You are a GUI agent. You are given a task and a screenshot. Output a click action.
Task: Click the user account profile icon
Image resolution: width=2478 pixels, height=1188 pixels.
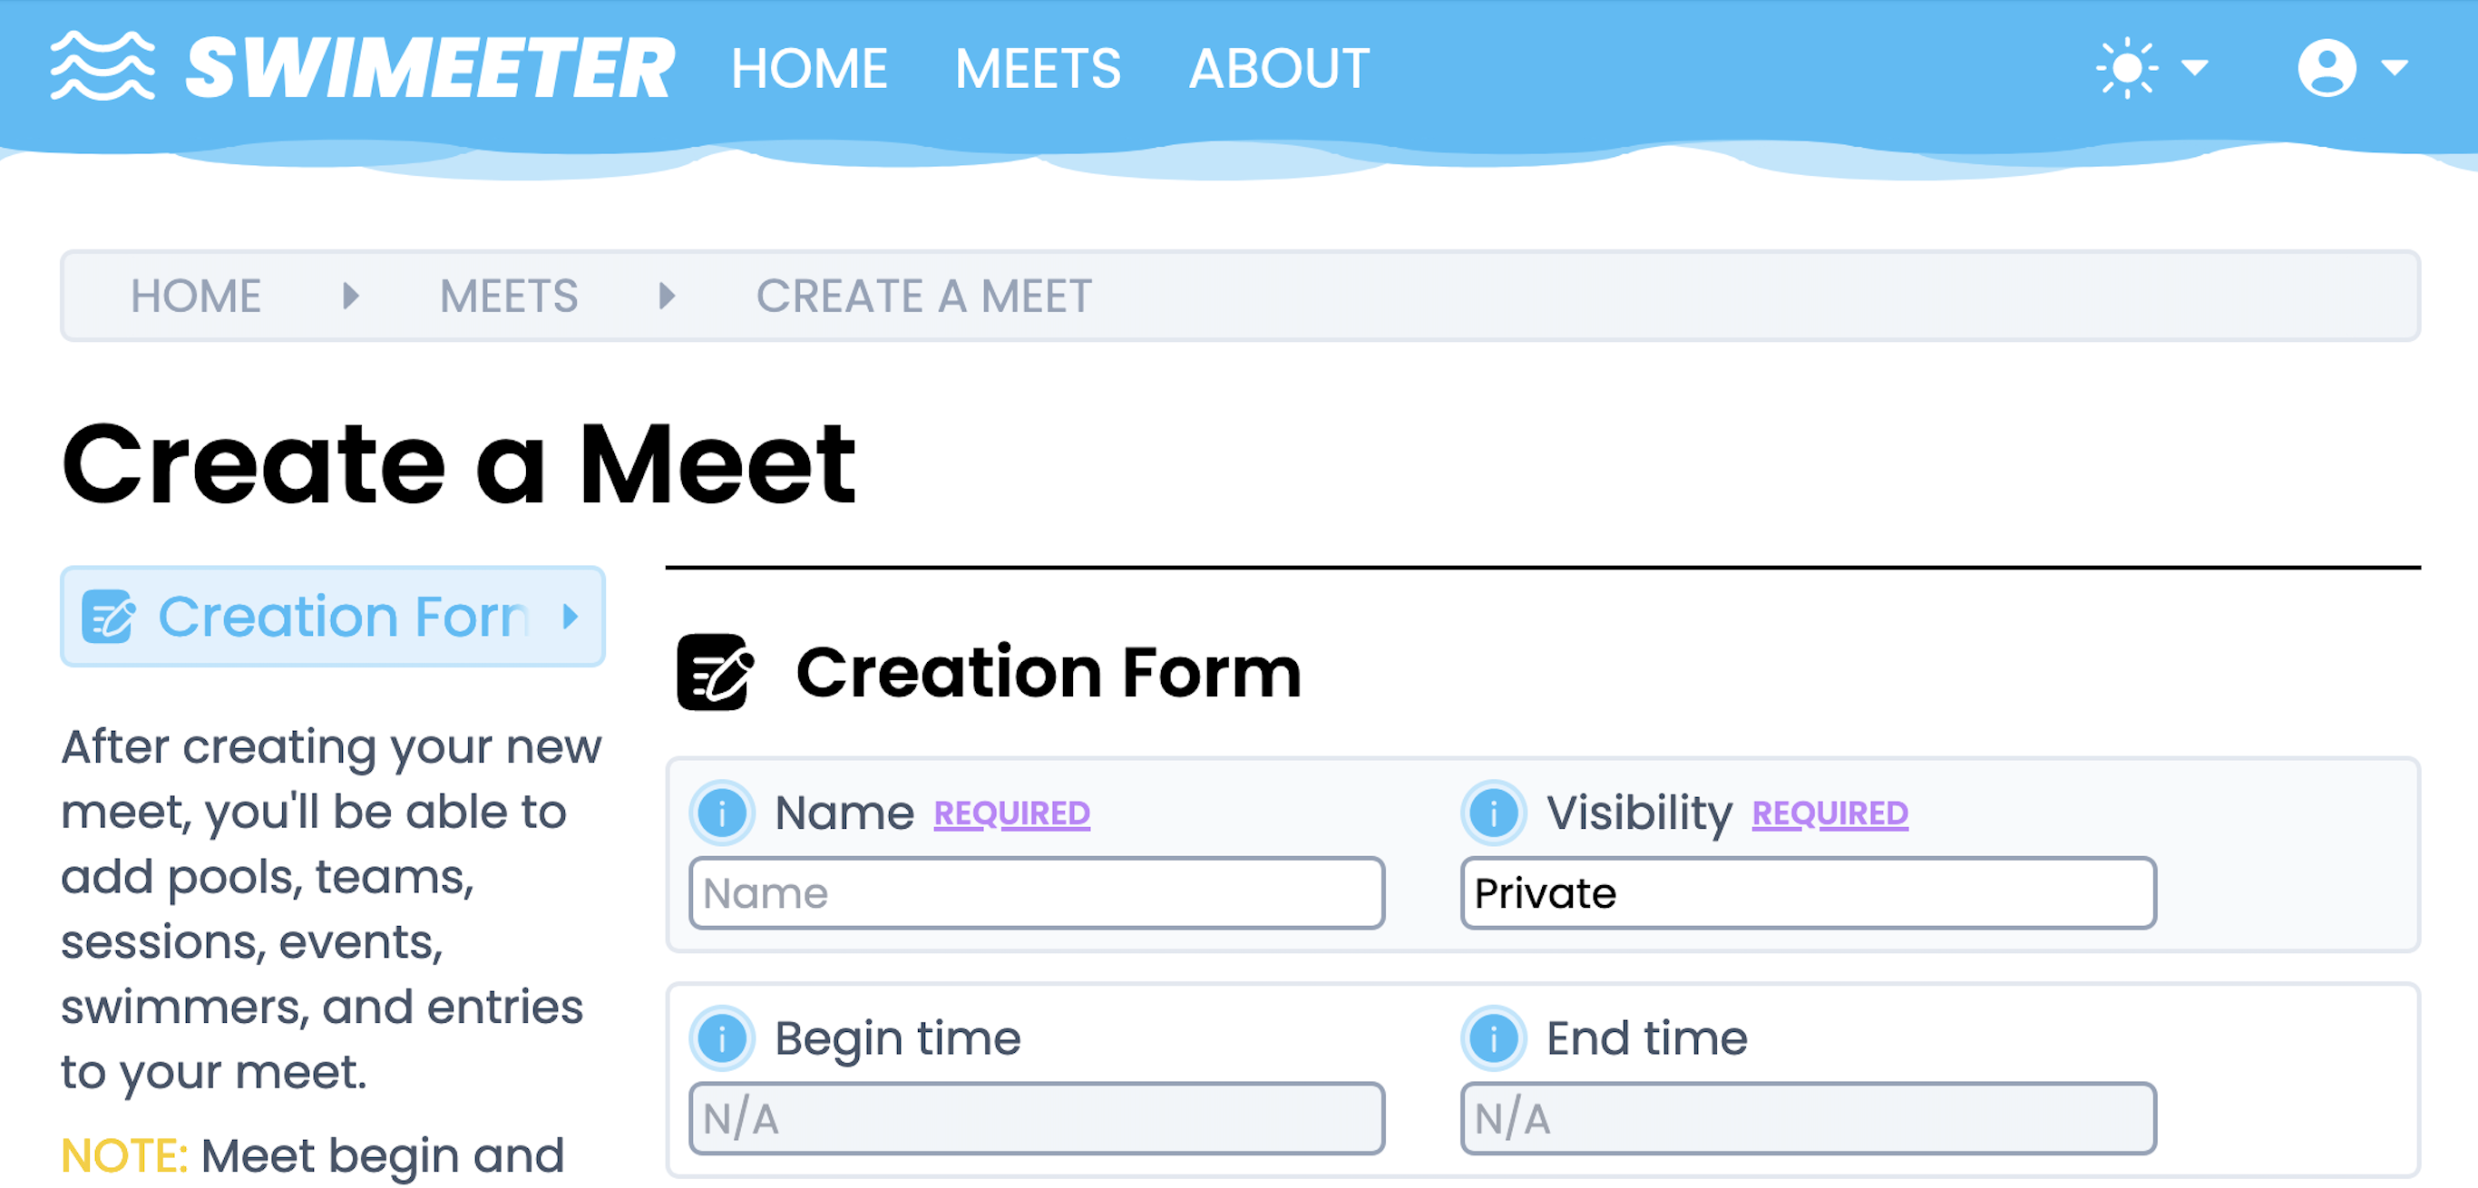pos(2326,67)
